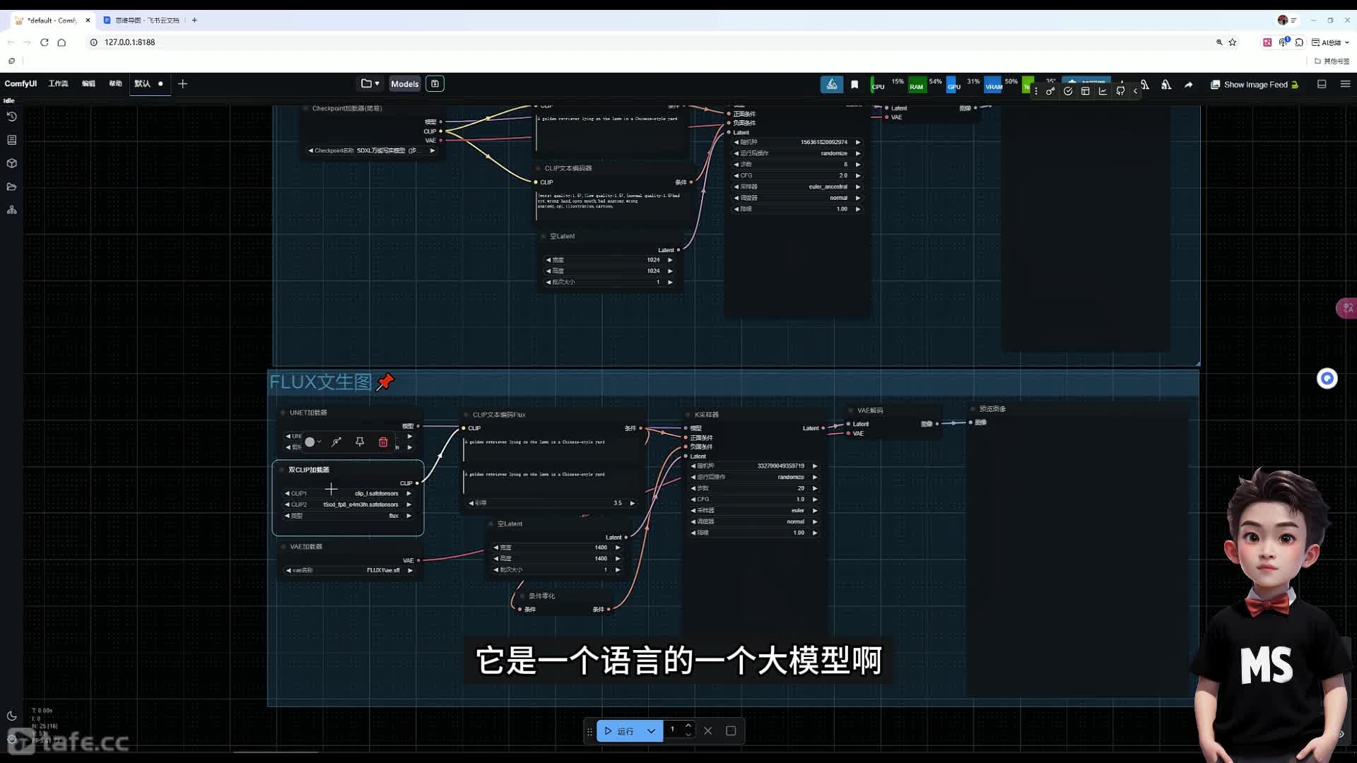Collapse the FLUX K采样器 node via title dot
The image size is (1357, 763).
(x=688, y=415)
